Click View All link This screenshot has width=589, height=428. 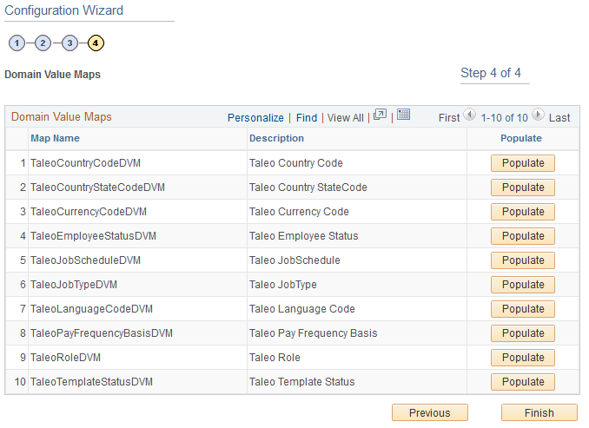pyautogui.click(x=345, y=118)
